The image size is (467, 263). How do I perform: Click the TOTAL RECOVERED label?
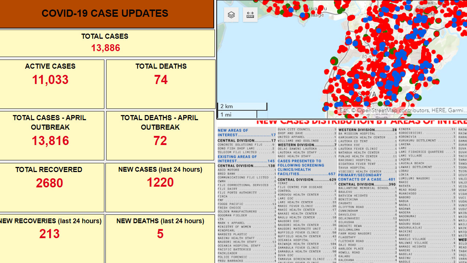coord(49,170)
